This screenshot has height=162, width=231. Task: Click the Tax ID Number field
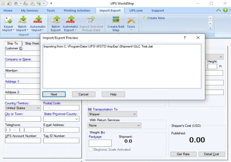pos(61,140)
